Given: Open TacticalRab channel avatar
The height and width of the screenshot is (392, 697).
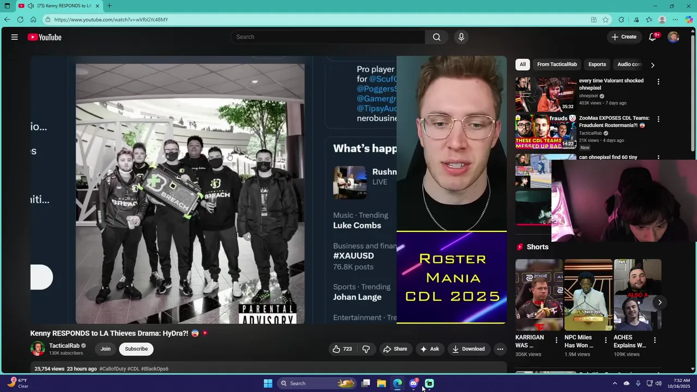Looking at the screenshot, I should coord(38,348).
